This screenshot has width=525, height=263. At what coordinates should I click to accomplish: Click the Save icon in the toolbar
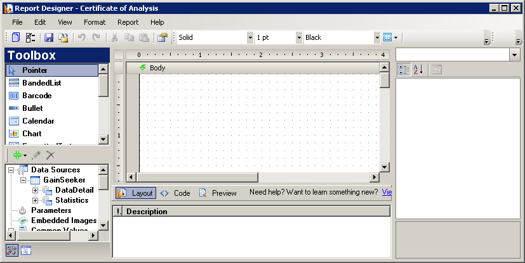click(x=49, y=37)
